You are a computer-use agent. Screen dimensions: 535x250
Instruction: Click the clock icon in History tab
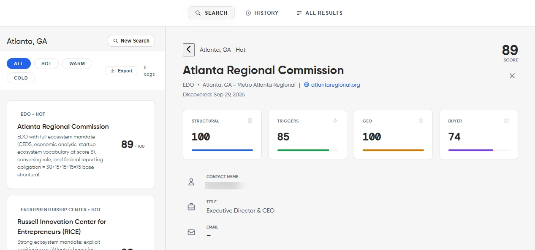tap(248, 13)
